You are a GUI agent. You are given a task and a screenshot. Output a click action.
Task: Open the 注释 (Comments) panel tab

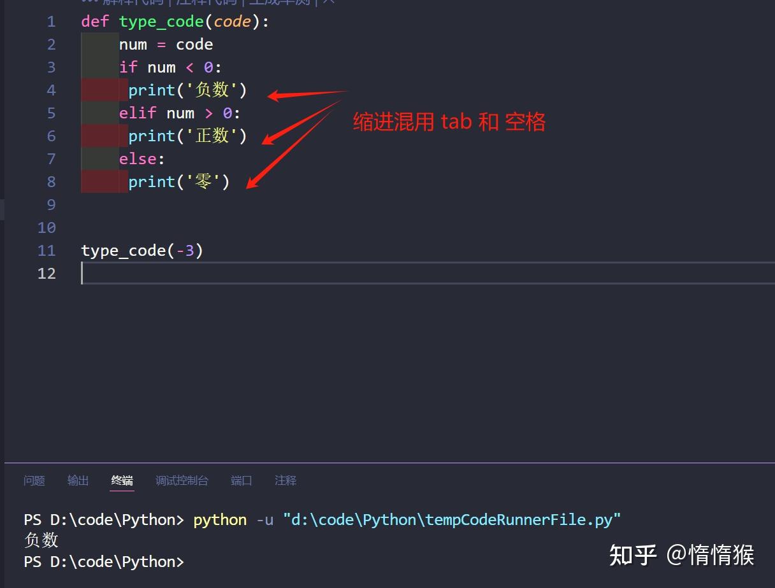[x=285, y=481]
